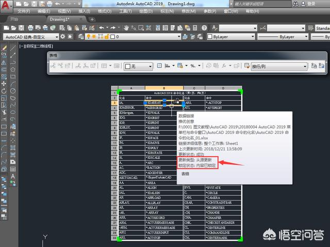Screen dimensions: 330x247
Task: Open the AutoCAD application menu logo
Action: point(6,6)
